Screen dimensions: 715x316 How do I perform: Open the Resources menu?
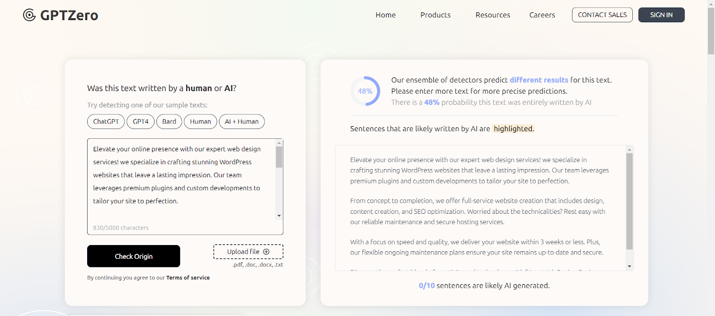[x=492, y=15]
